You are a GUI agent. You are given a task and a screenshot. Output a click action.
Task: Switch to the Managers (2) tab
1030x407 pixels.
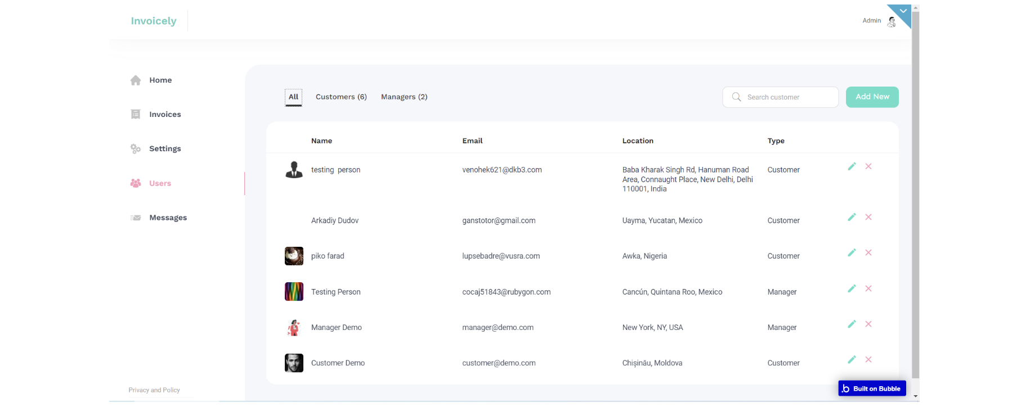tap(404, 97)
